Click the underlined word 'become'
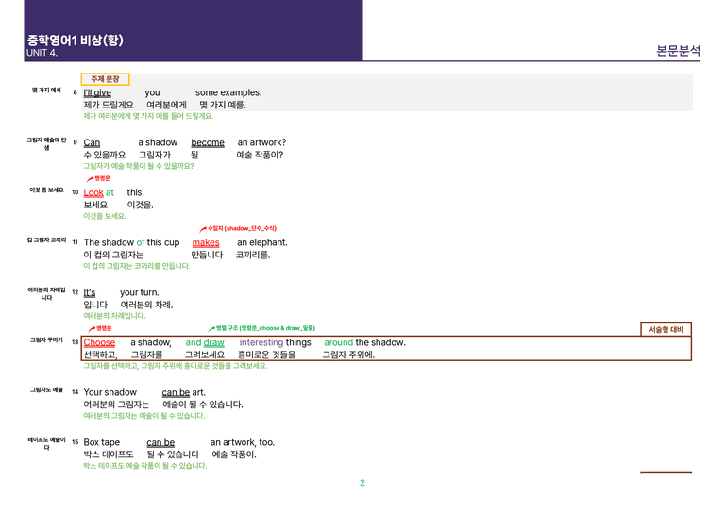 click(208, 142)
